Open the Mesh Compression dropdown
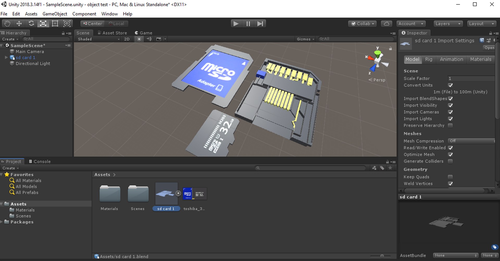This screenshot has height=261, width=500. pos(471,141)
